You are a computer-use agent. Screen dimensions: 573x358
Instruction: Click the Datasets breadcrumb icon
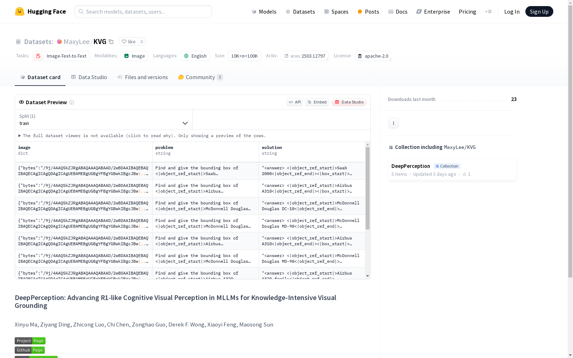click(x=18, y=42)
